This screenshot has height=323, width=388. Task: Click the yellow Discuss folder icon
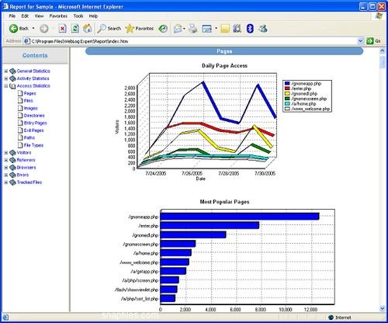coord(225,29)
